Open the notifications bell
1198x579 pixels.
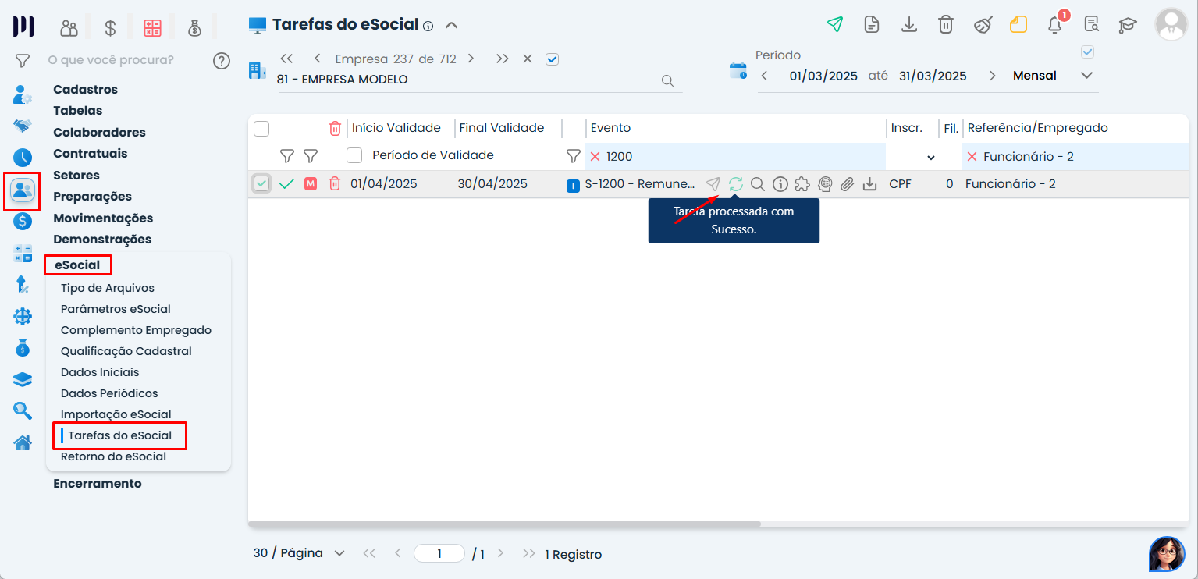click(x=1055, y=24)
